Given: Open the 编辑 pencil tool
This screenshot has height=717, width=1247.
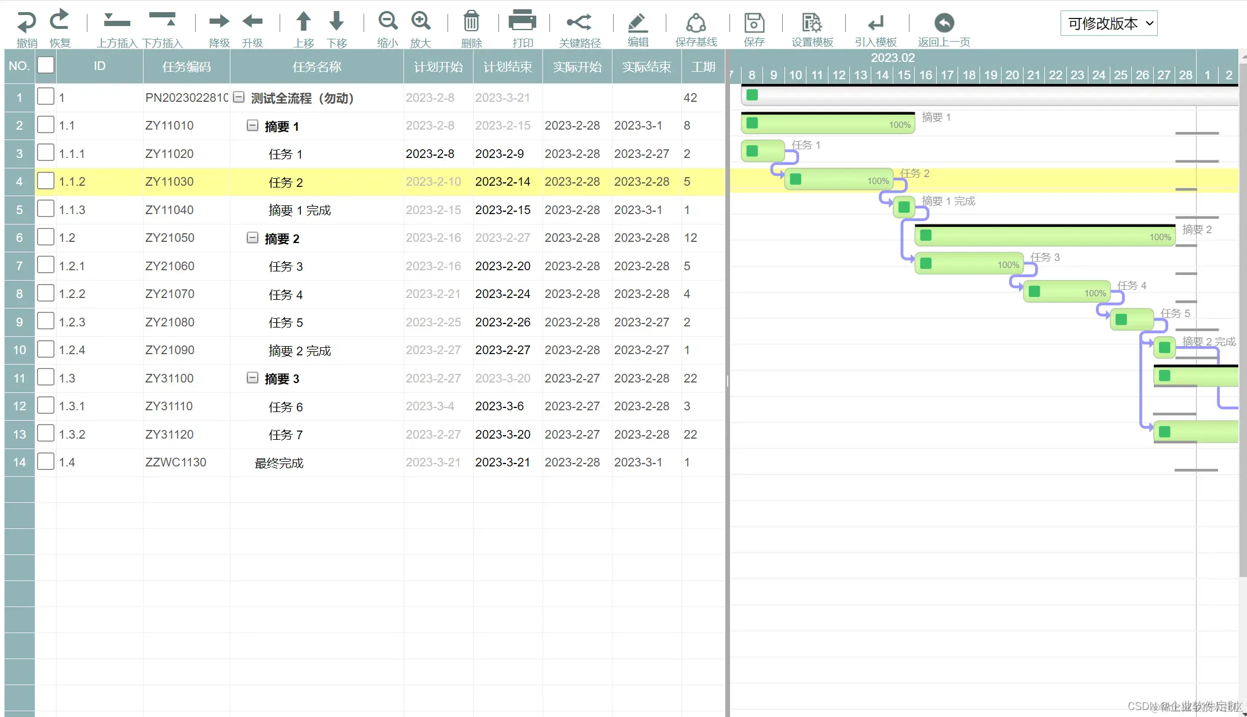Looking at the screenshot, I should click(x=637, y=22).
